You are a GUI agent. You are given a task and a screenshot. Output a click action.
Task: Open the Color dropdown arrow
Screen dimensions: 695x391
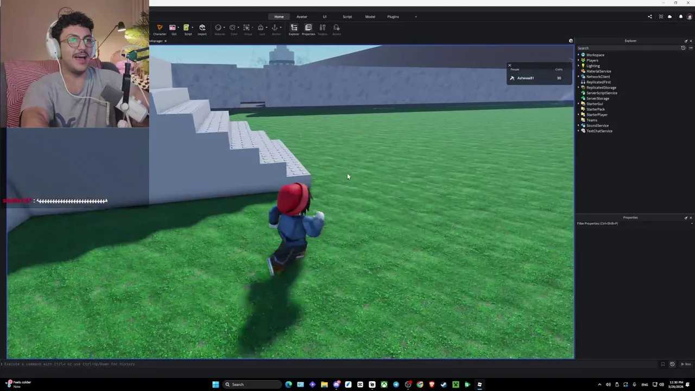tap(238, 28)
